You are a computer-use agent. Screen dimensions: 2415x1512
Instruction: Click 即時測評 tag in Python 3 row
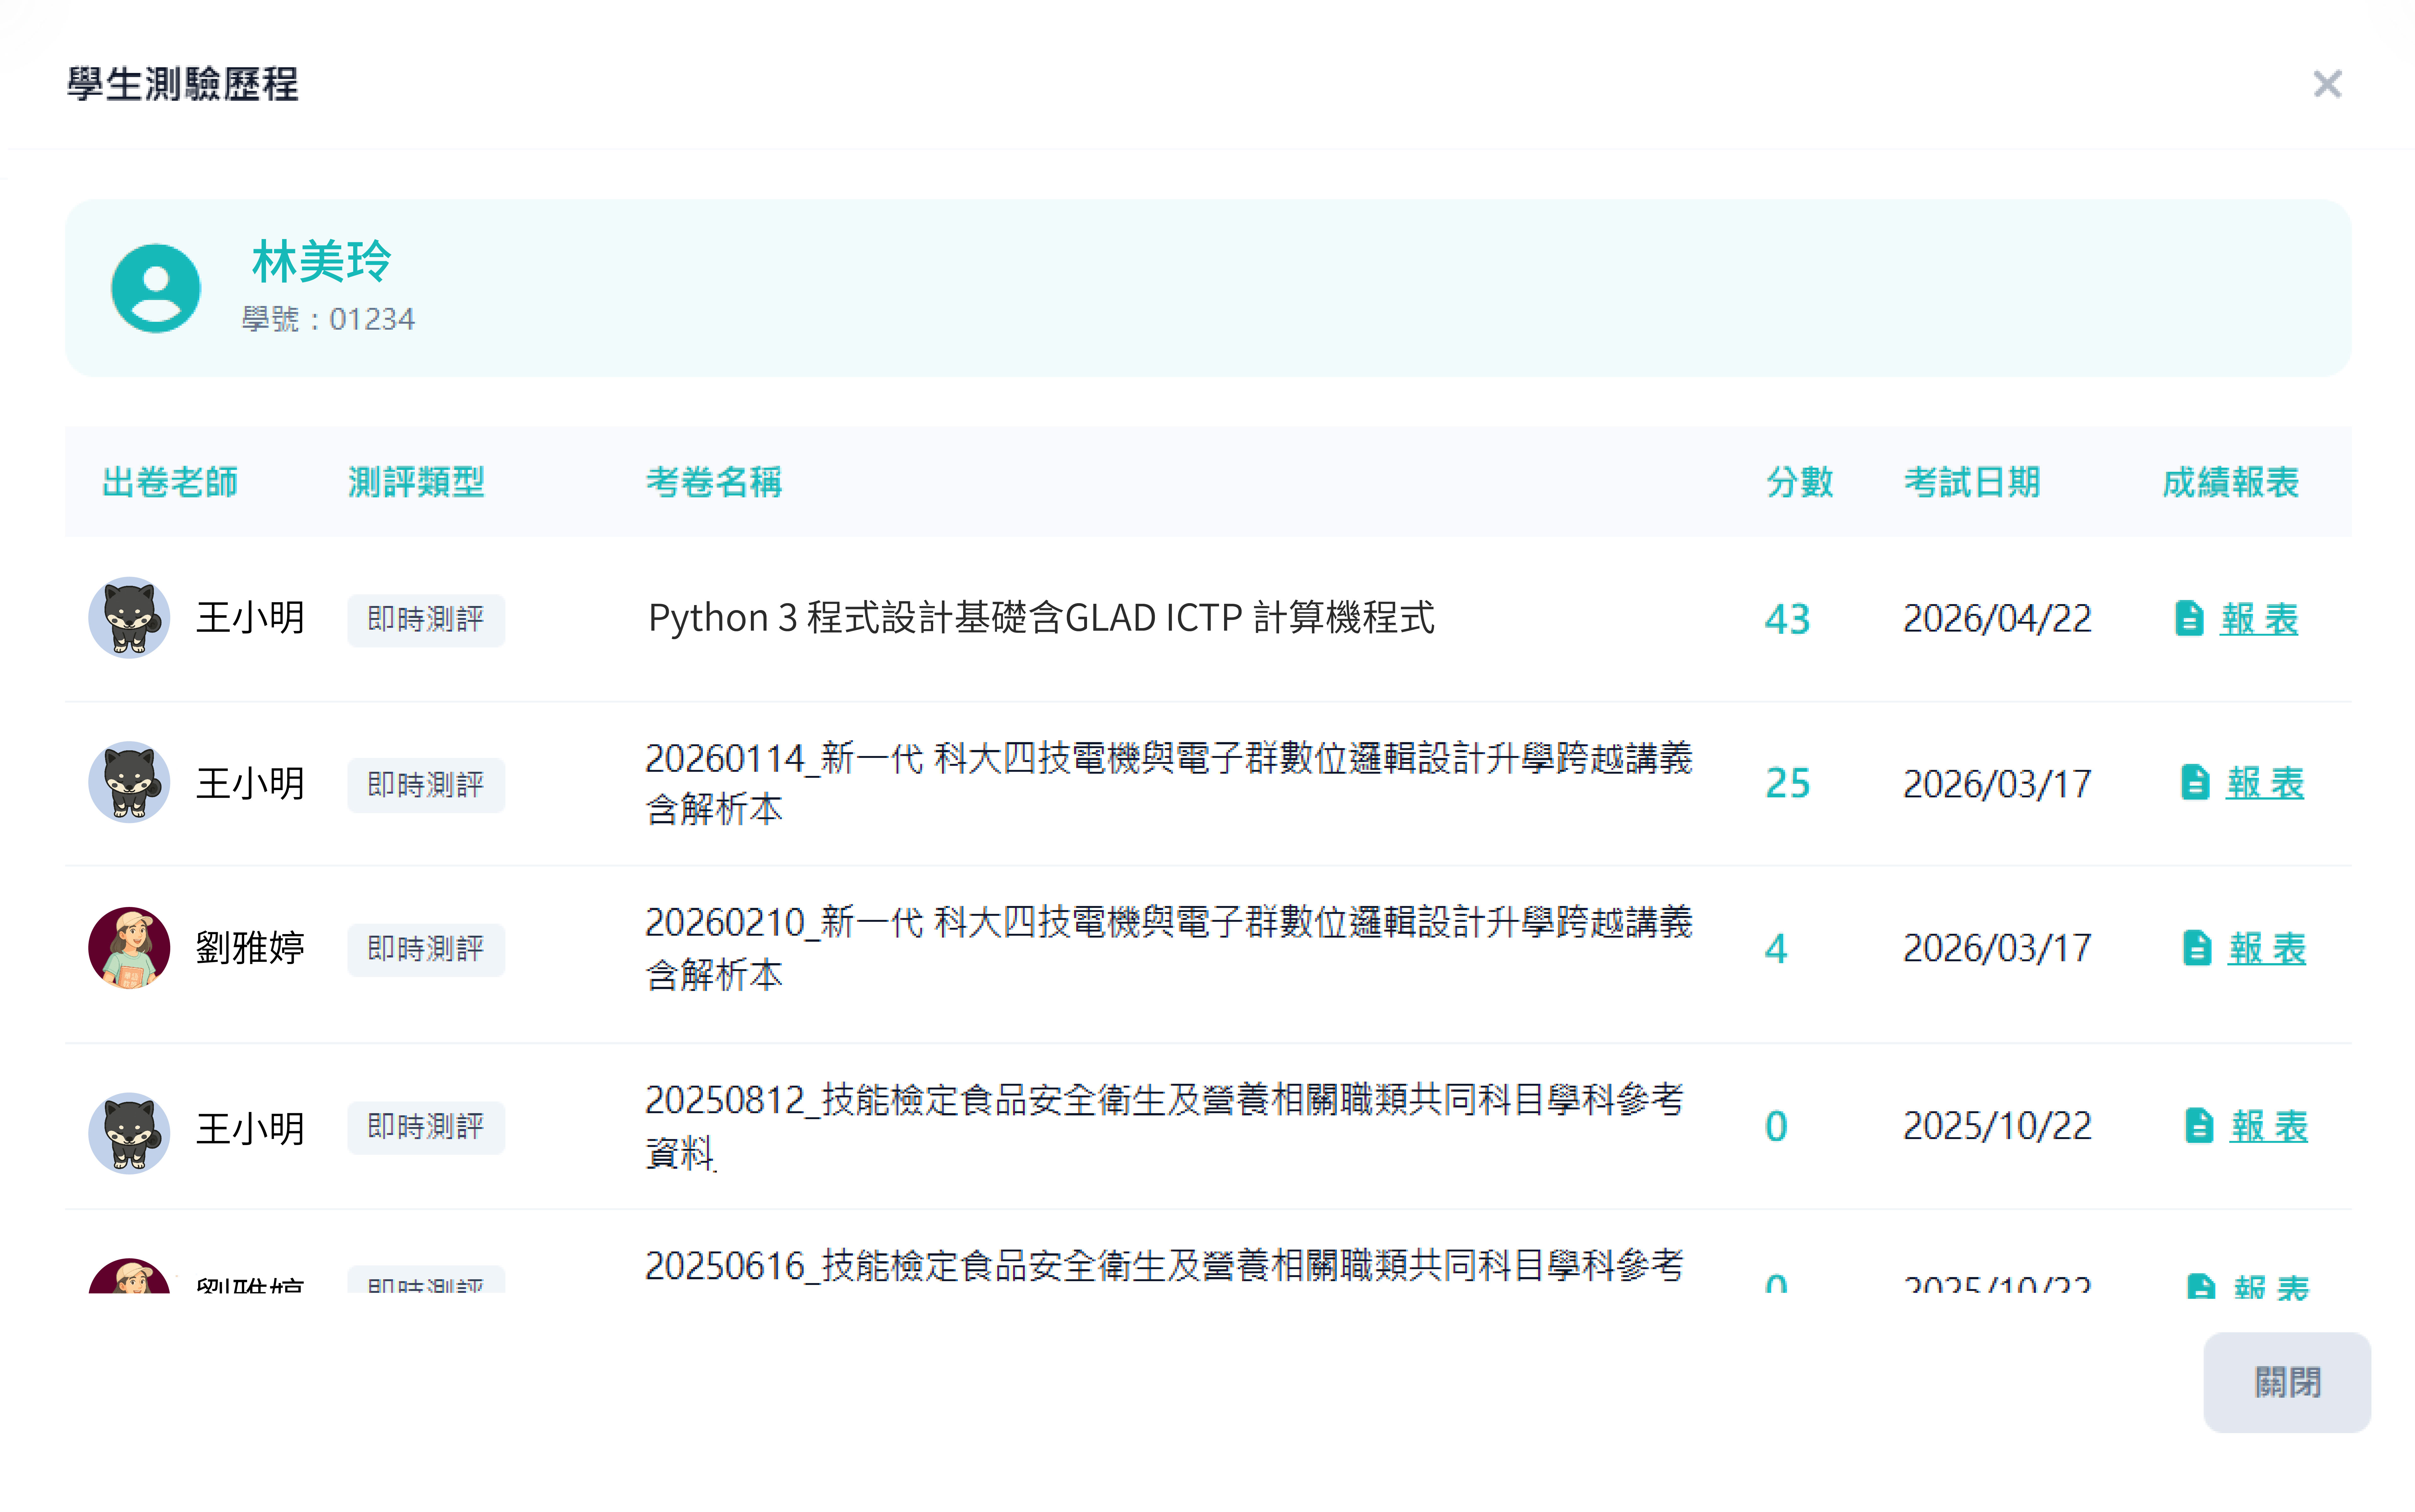(x=426, y=619)
